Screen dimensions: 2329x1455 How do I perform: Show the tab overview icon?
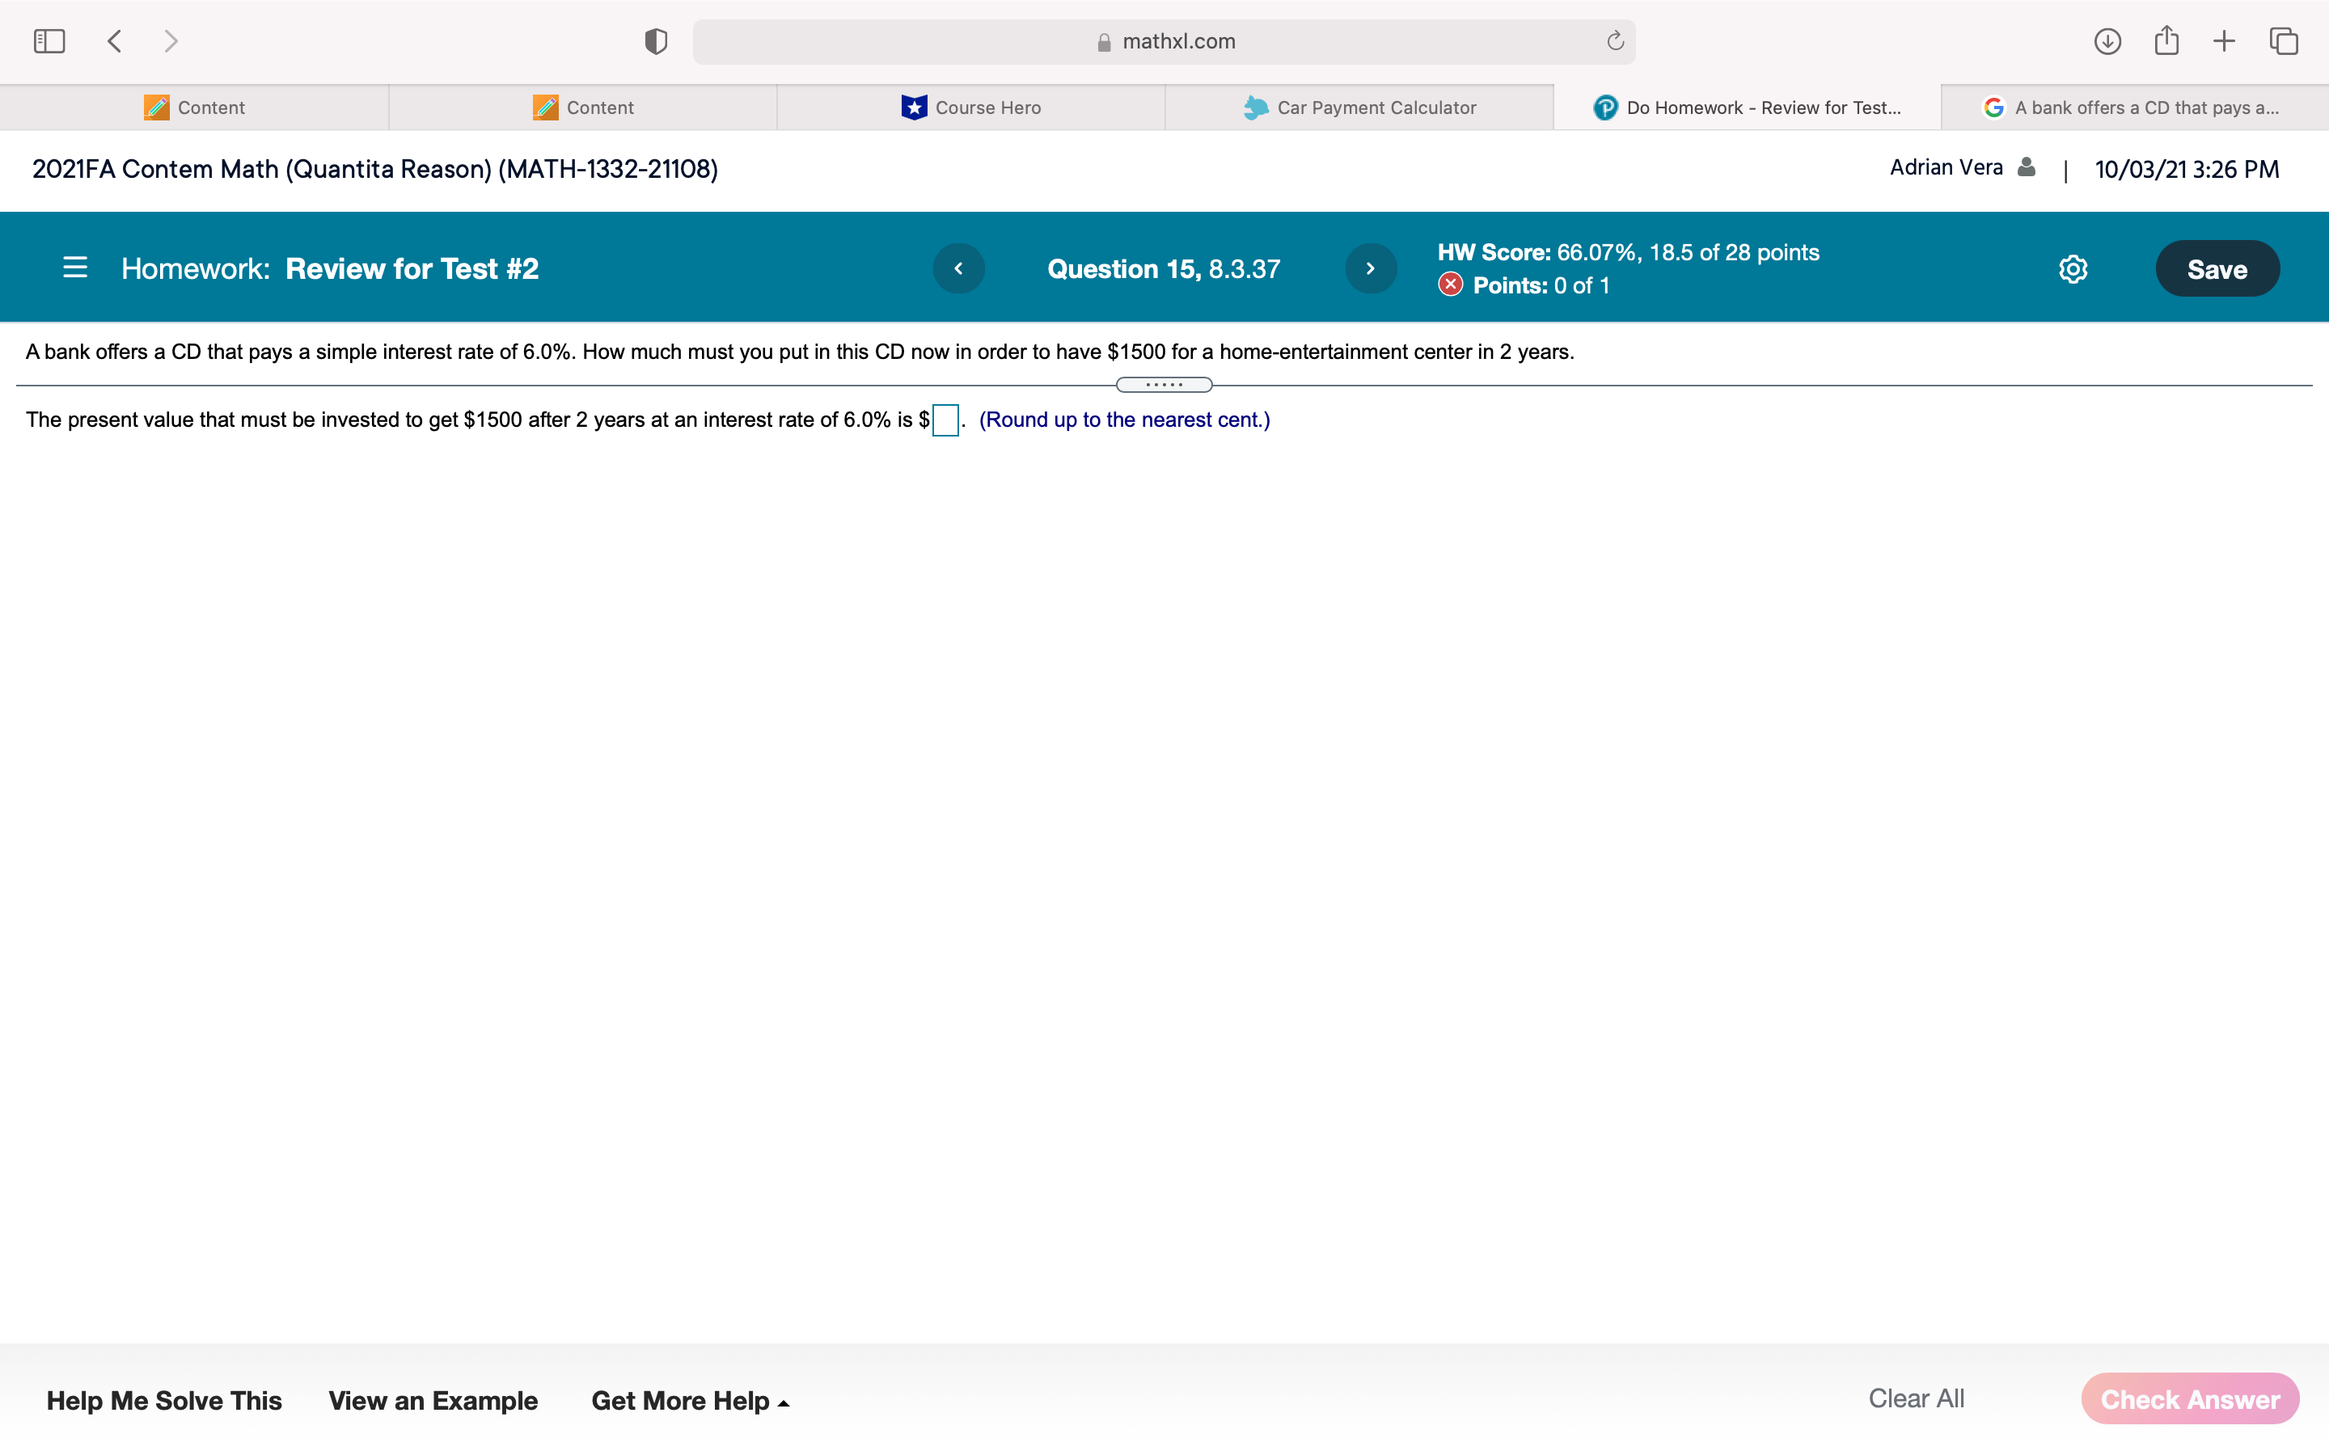point(2284,41)
